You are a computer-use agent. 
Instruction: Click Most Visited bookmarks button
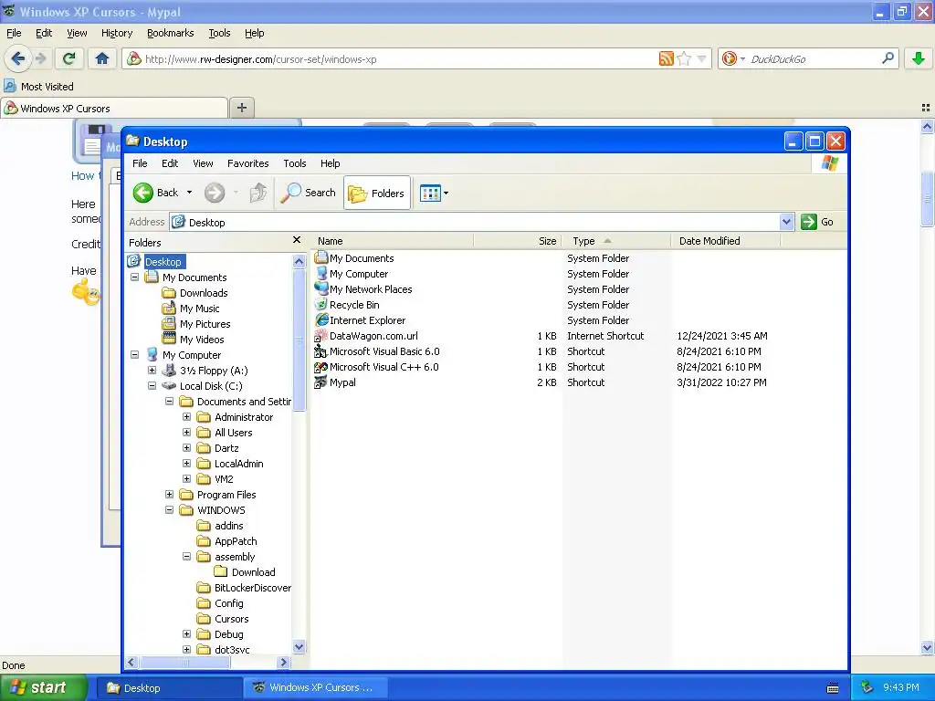pos(39,87)
